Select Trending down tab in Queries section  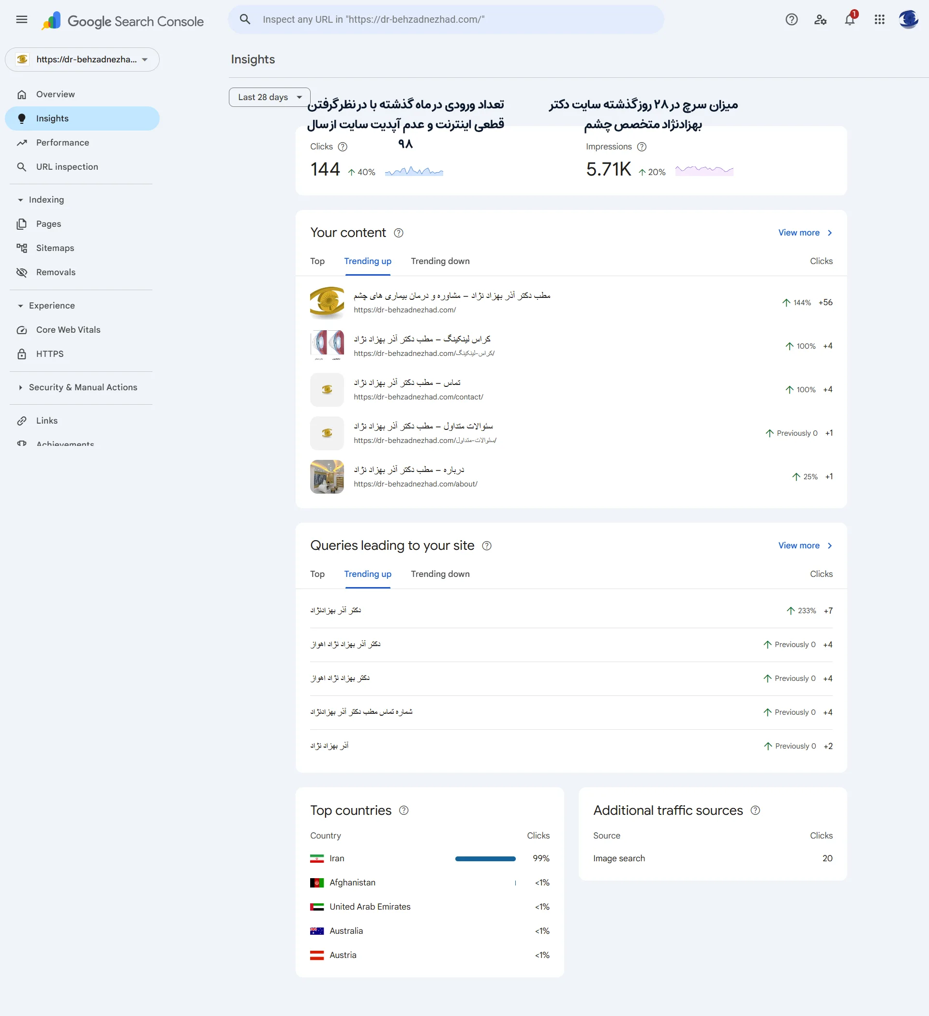(x=440, y=574)
